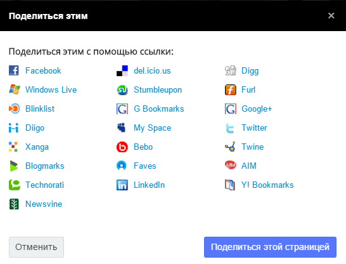
Task: Click the Twitter bird icon
Action: click(x=230, y=128)
